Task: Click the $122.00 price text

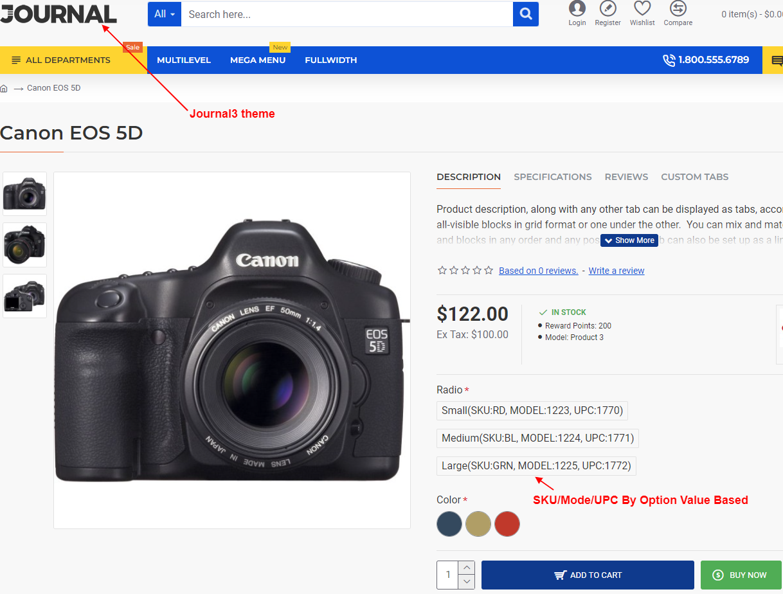Action: point(473,314)
